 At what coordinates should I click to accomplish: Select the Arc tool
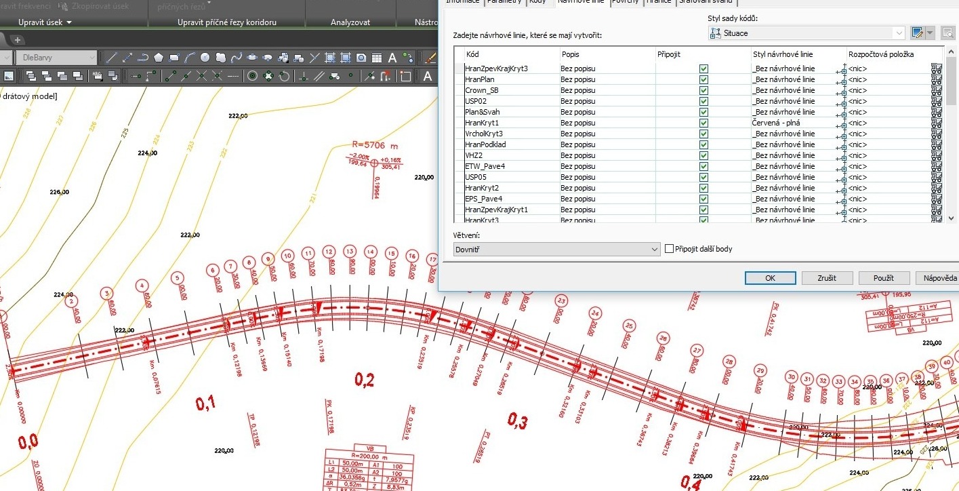coord(189,58)
